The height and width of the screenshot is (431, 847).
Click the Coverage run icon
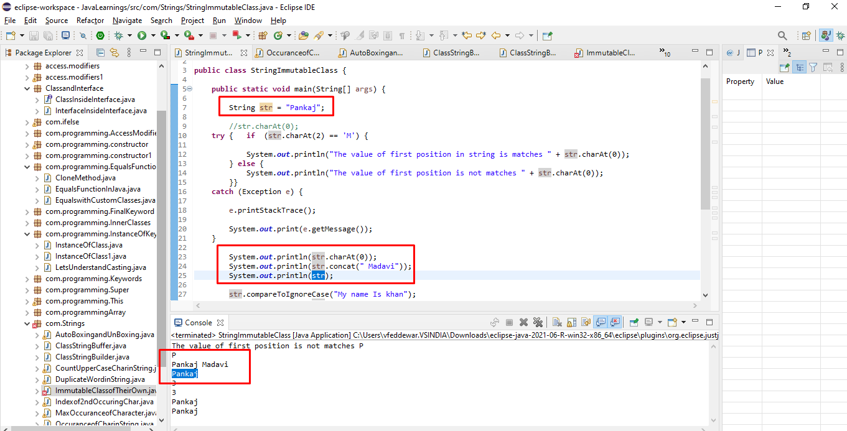pyautogui.click(x=165, y=36)
